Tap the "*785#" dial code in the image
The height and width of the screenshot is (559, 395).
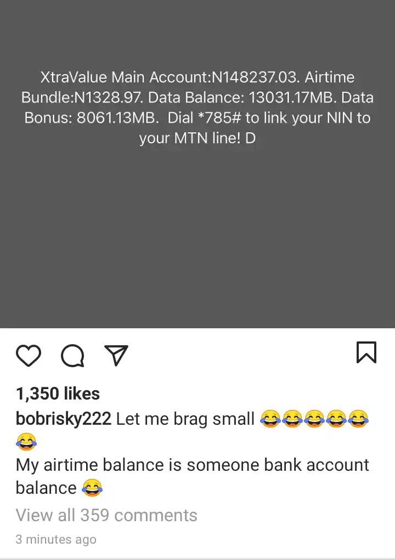pos(219,118)
